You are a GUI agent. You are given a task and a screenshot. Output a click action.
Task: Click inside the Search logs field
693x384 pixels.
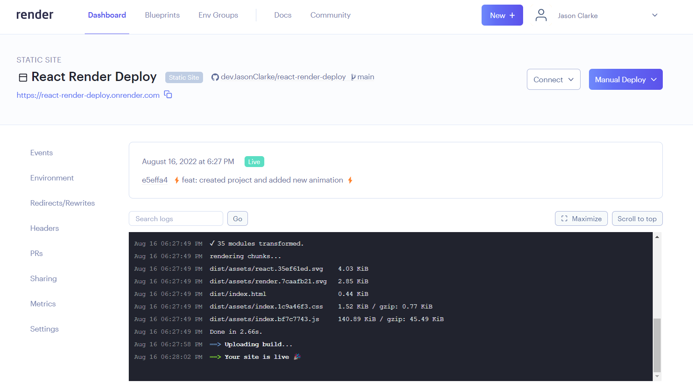176,218
